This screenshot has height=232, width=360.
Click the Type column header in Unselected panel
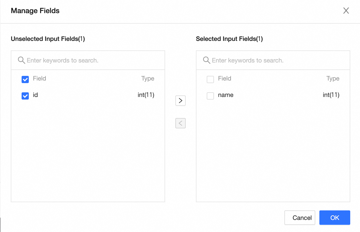(148, 78)
